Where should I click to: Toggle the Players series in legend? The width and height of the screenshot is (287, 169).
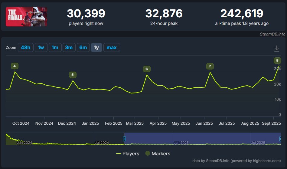tap(128, 154)
